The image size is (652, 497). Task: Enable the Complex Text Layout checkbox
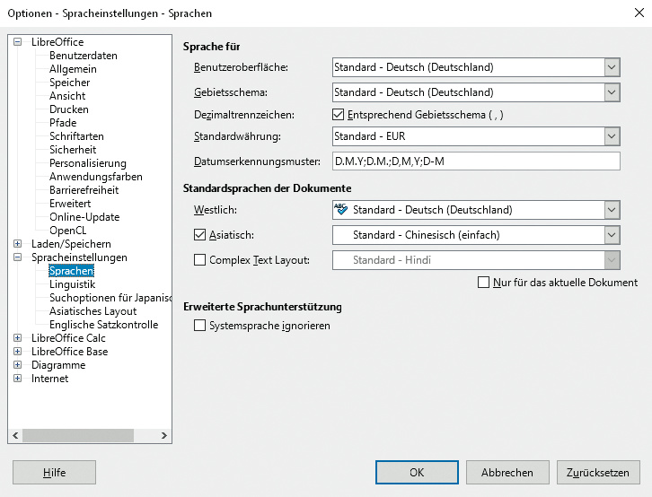(199, 260)
